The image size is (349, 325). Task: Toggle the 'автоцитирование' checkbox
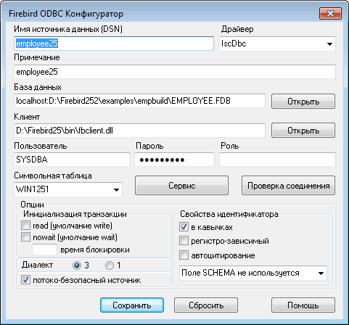[184, 255]
